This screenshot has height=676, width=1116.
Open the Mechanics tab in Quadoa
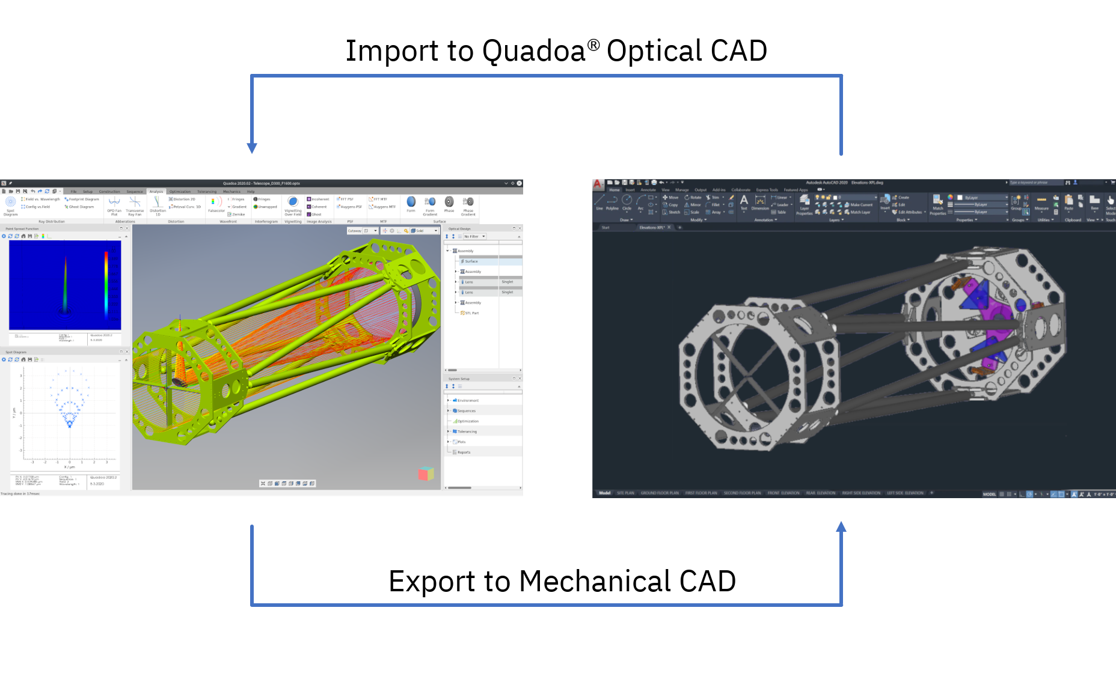(231, 192)
